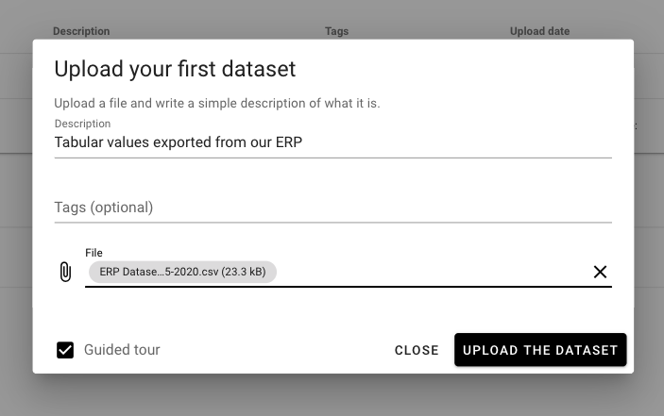Viewport: 664px width, 416px height.
Task: Click the dimmed backdrop below the dialog
Action: [331, 396]
